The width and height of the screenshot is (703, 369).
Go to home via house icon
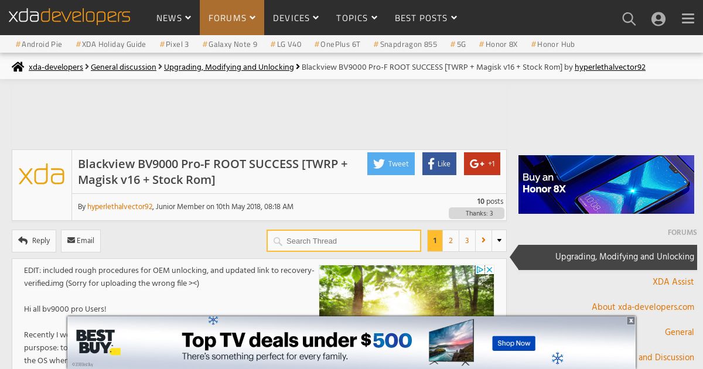point(18,67)
